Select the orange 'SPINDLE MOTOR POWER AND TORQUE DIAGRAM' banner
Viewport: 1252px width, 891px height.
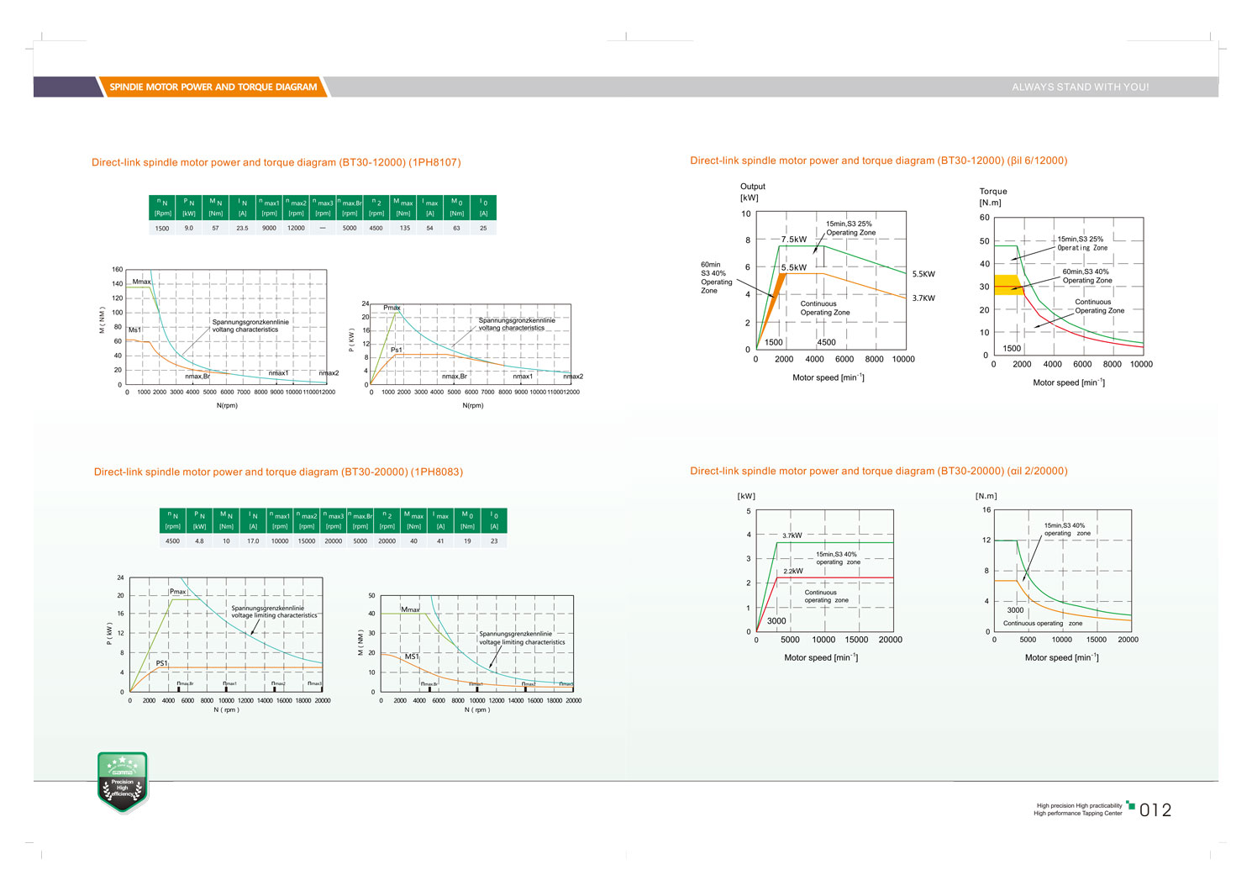(213, 87)
